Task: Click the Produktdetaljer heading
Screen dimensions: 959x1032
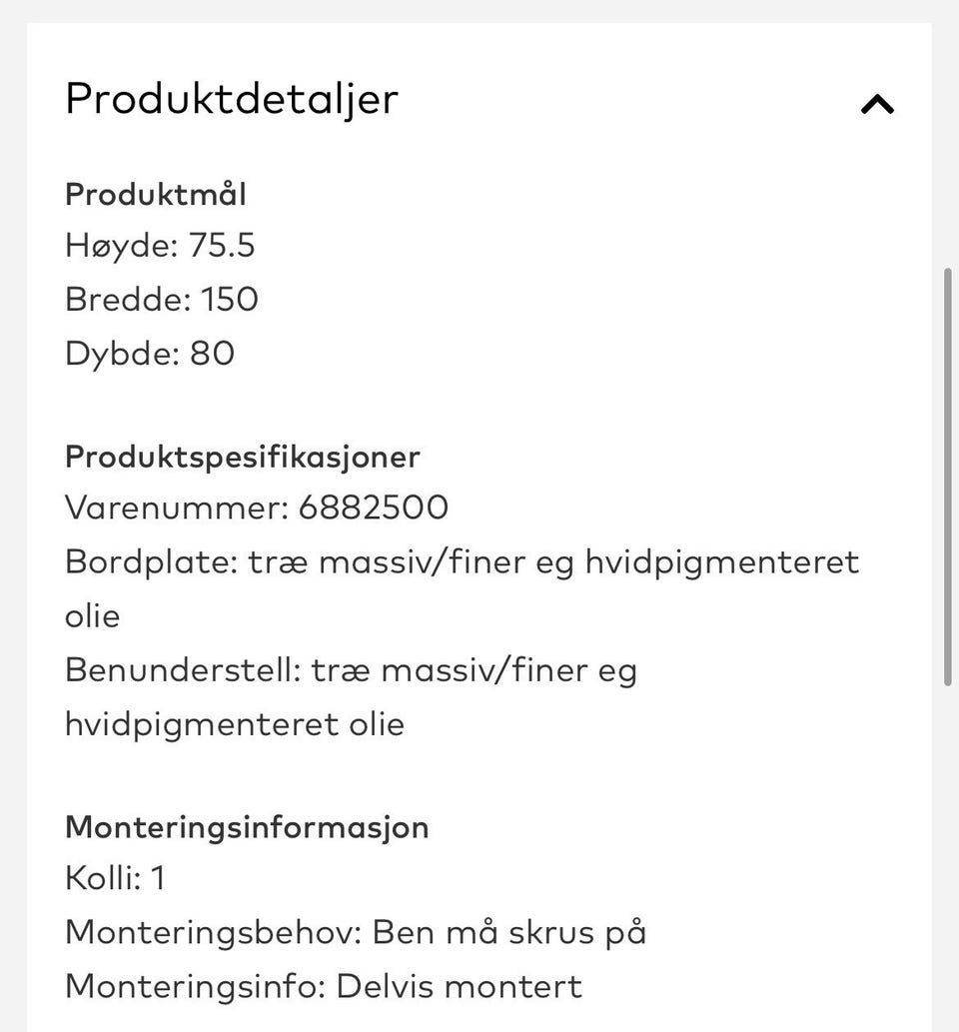Action: (232, 100)
